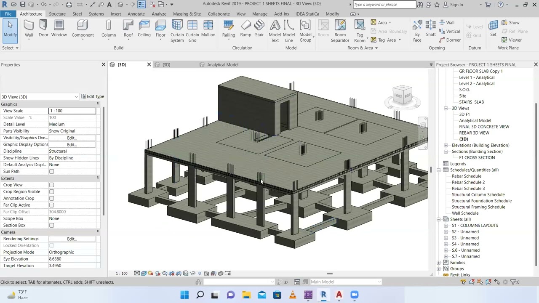Image resolution: width=539 pixels, height=303 pixels.
Task: Click Edit for Rendering Settings
Action: pyautogui.click(x=72, y=239)
